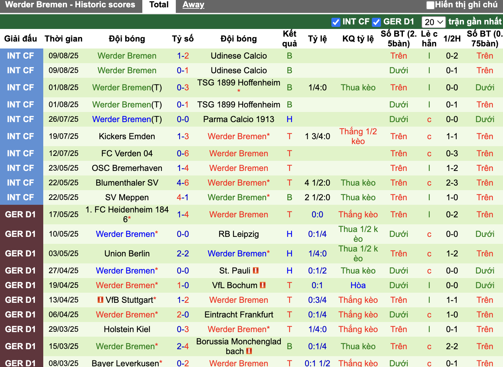Click the Hòa odds result
This screenshot has width=503, height=367.
pyautogui.click(x=358, y=285)
